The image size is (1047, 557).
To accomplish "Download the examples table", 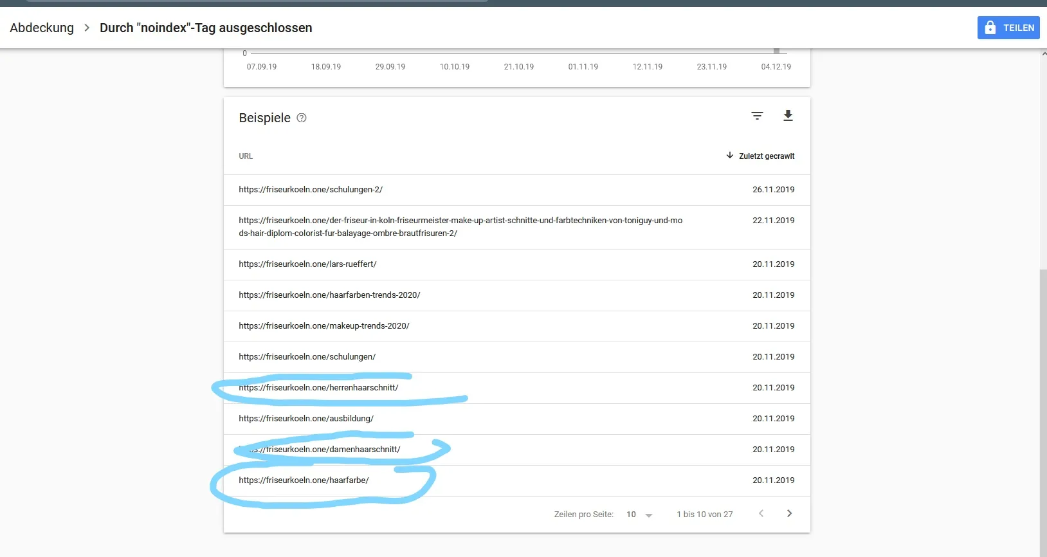I will (x=788, y=116).
